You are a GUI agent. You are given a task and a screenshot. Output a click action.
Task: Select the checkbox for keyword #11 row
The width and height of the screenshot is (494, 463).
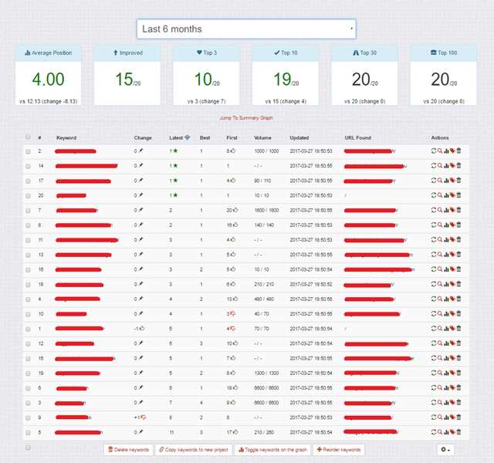[28, 240]
